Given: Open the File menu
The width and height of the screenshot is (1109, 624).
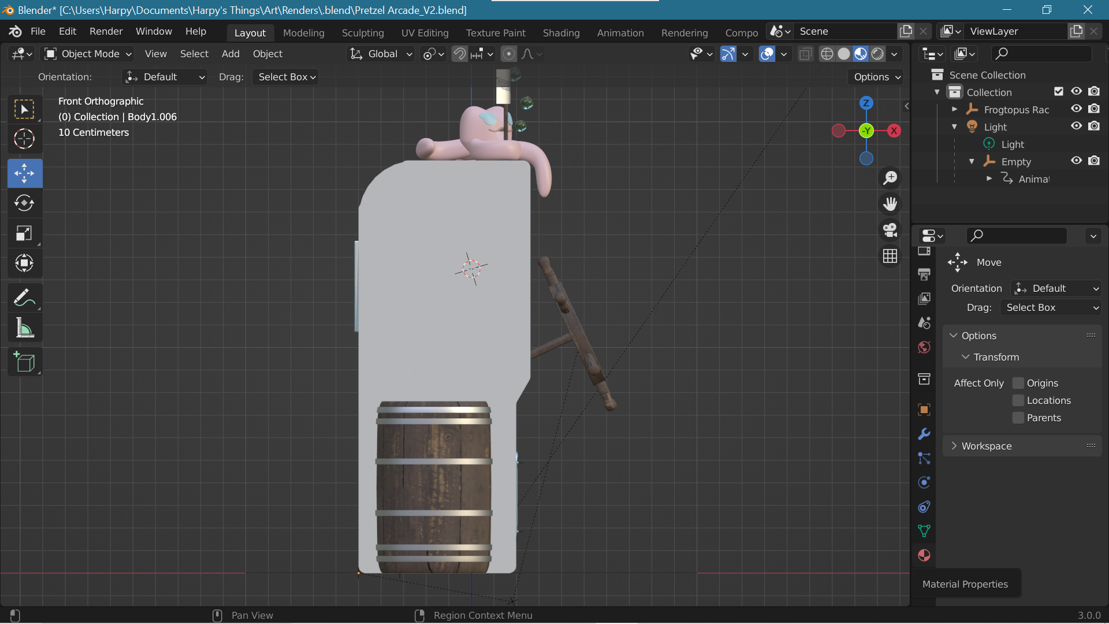Looking at the screenshot, I should pyautogui.click(x=38, y=31).
